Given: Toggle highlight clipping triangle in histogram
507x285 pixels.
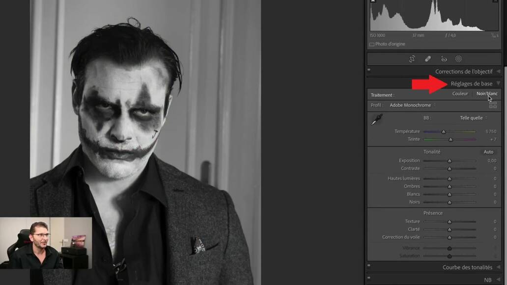Looking at the screenshot, I should (x=496, y=1).
